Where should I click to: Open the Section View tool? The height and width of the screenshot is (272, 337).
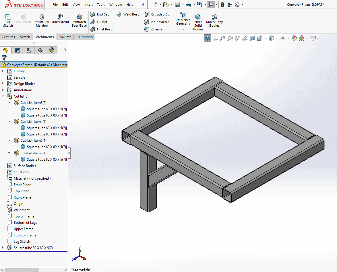pos(252,38)
